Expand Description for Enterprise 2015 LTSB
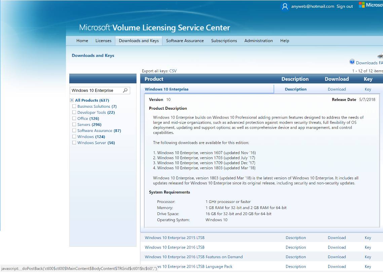This screenshot has height=274, width=383. click(296, 238)
